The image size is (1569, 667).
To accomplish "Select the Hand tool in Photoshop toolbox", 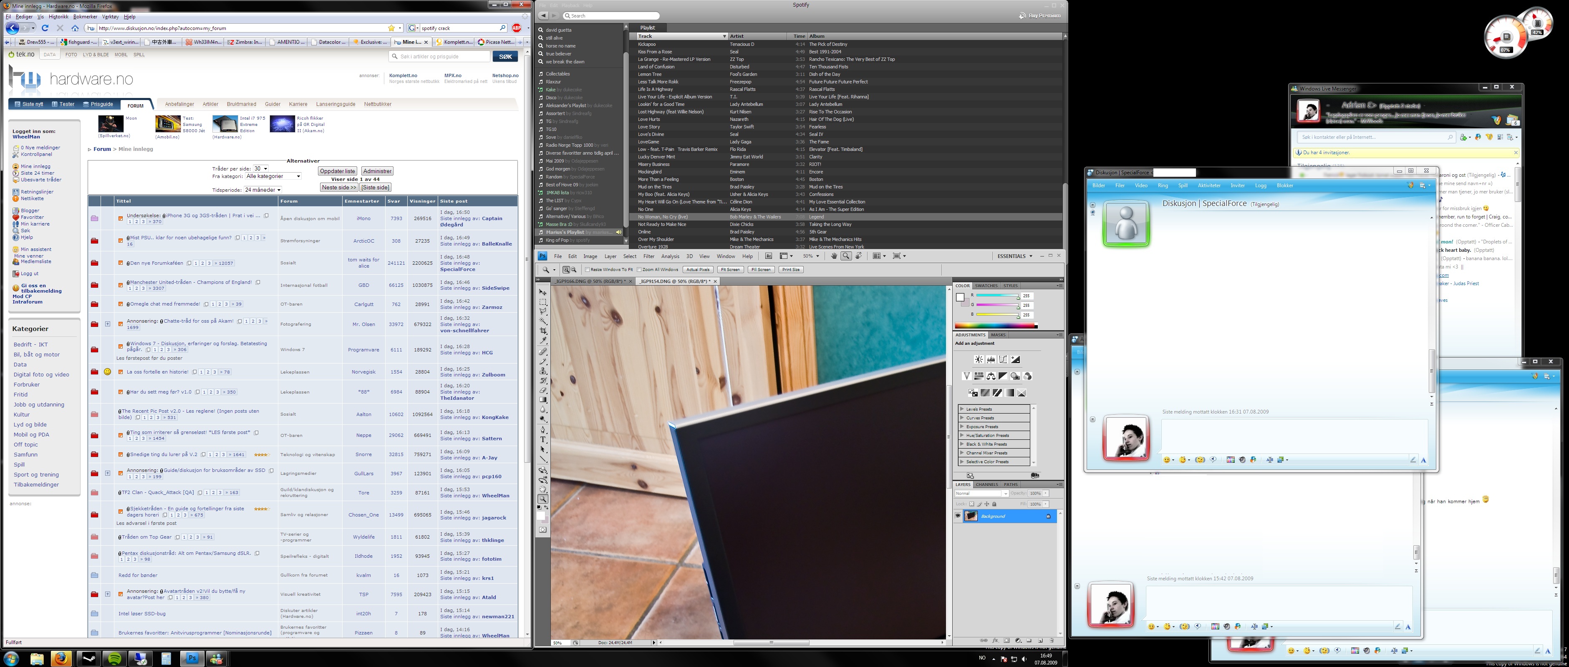I will pyautogui.click(x=543, y=489).
